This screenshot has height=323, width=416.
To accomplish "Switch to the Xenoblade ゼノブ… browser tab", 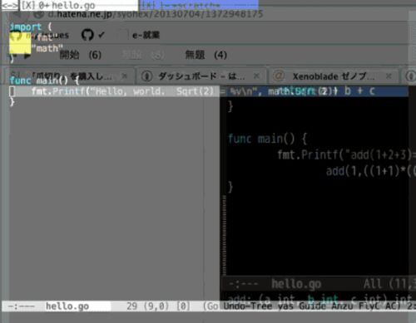I will [x=333, y=76].
